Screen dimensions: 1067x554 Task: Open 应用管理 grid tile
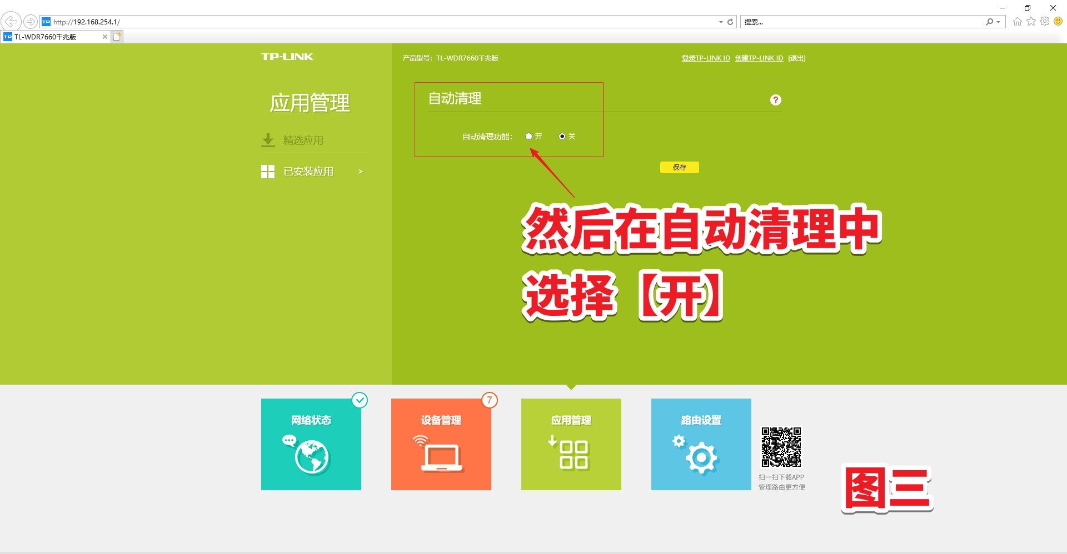click(571, 444)
